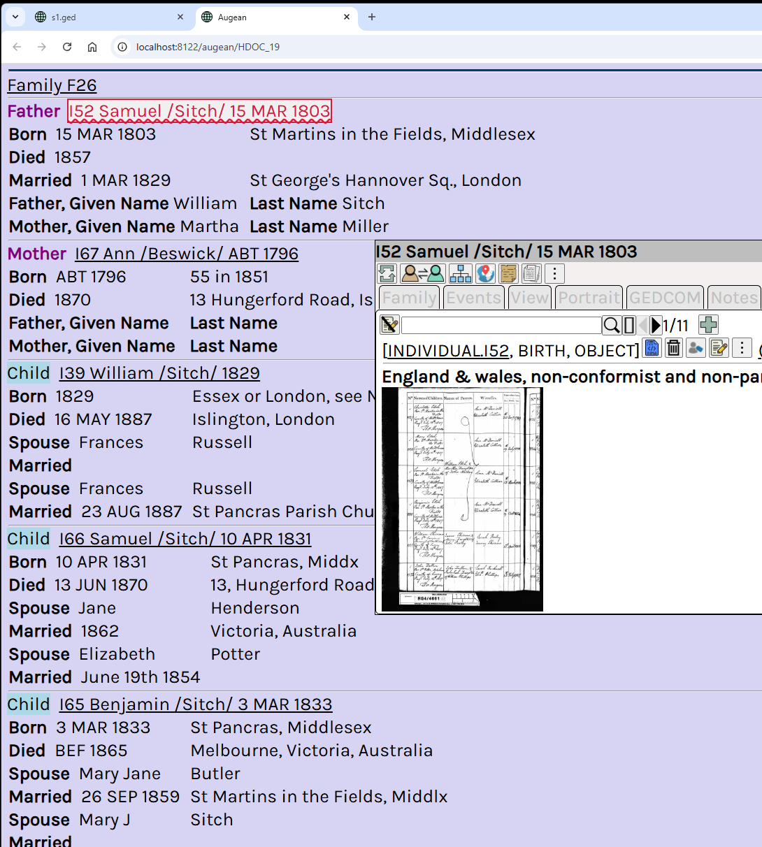
Task: Switch to the Family tab
Action: (410, 298)
